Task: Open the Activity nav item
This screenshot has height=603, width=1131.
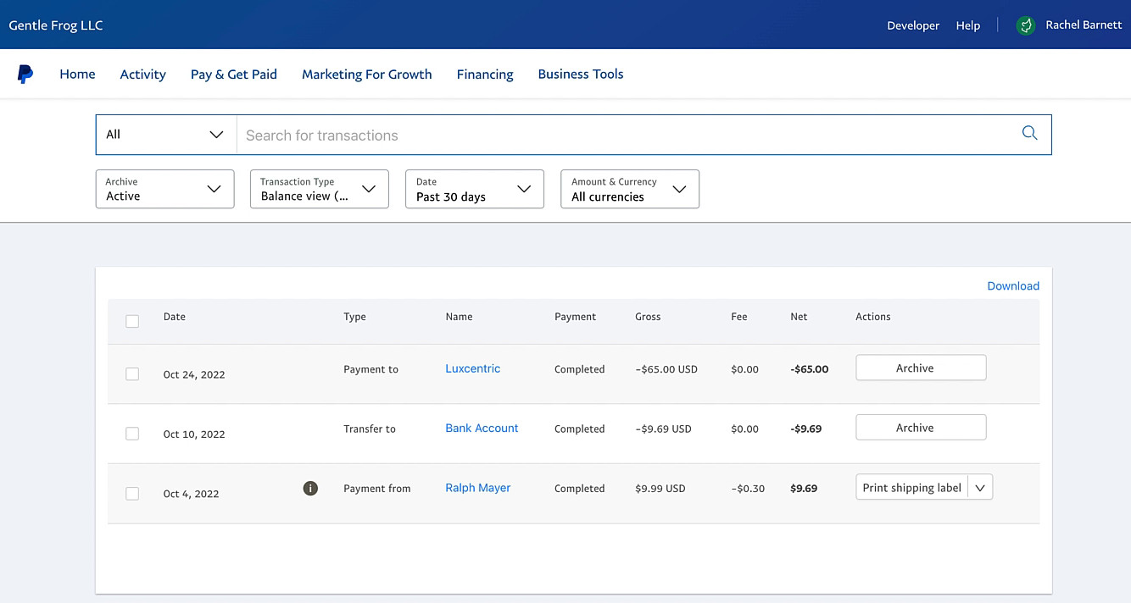Action: click(142, 75)
